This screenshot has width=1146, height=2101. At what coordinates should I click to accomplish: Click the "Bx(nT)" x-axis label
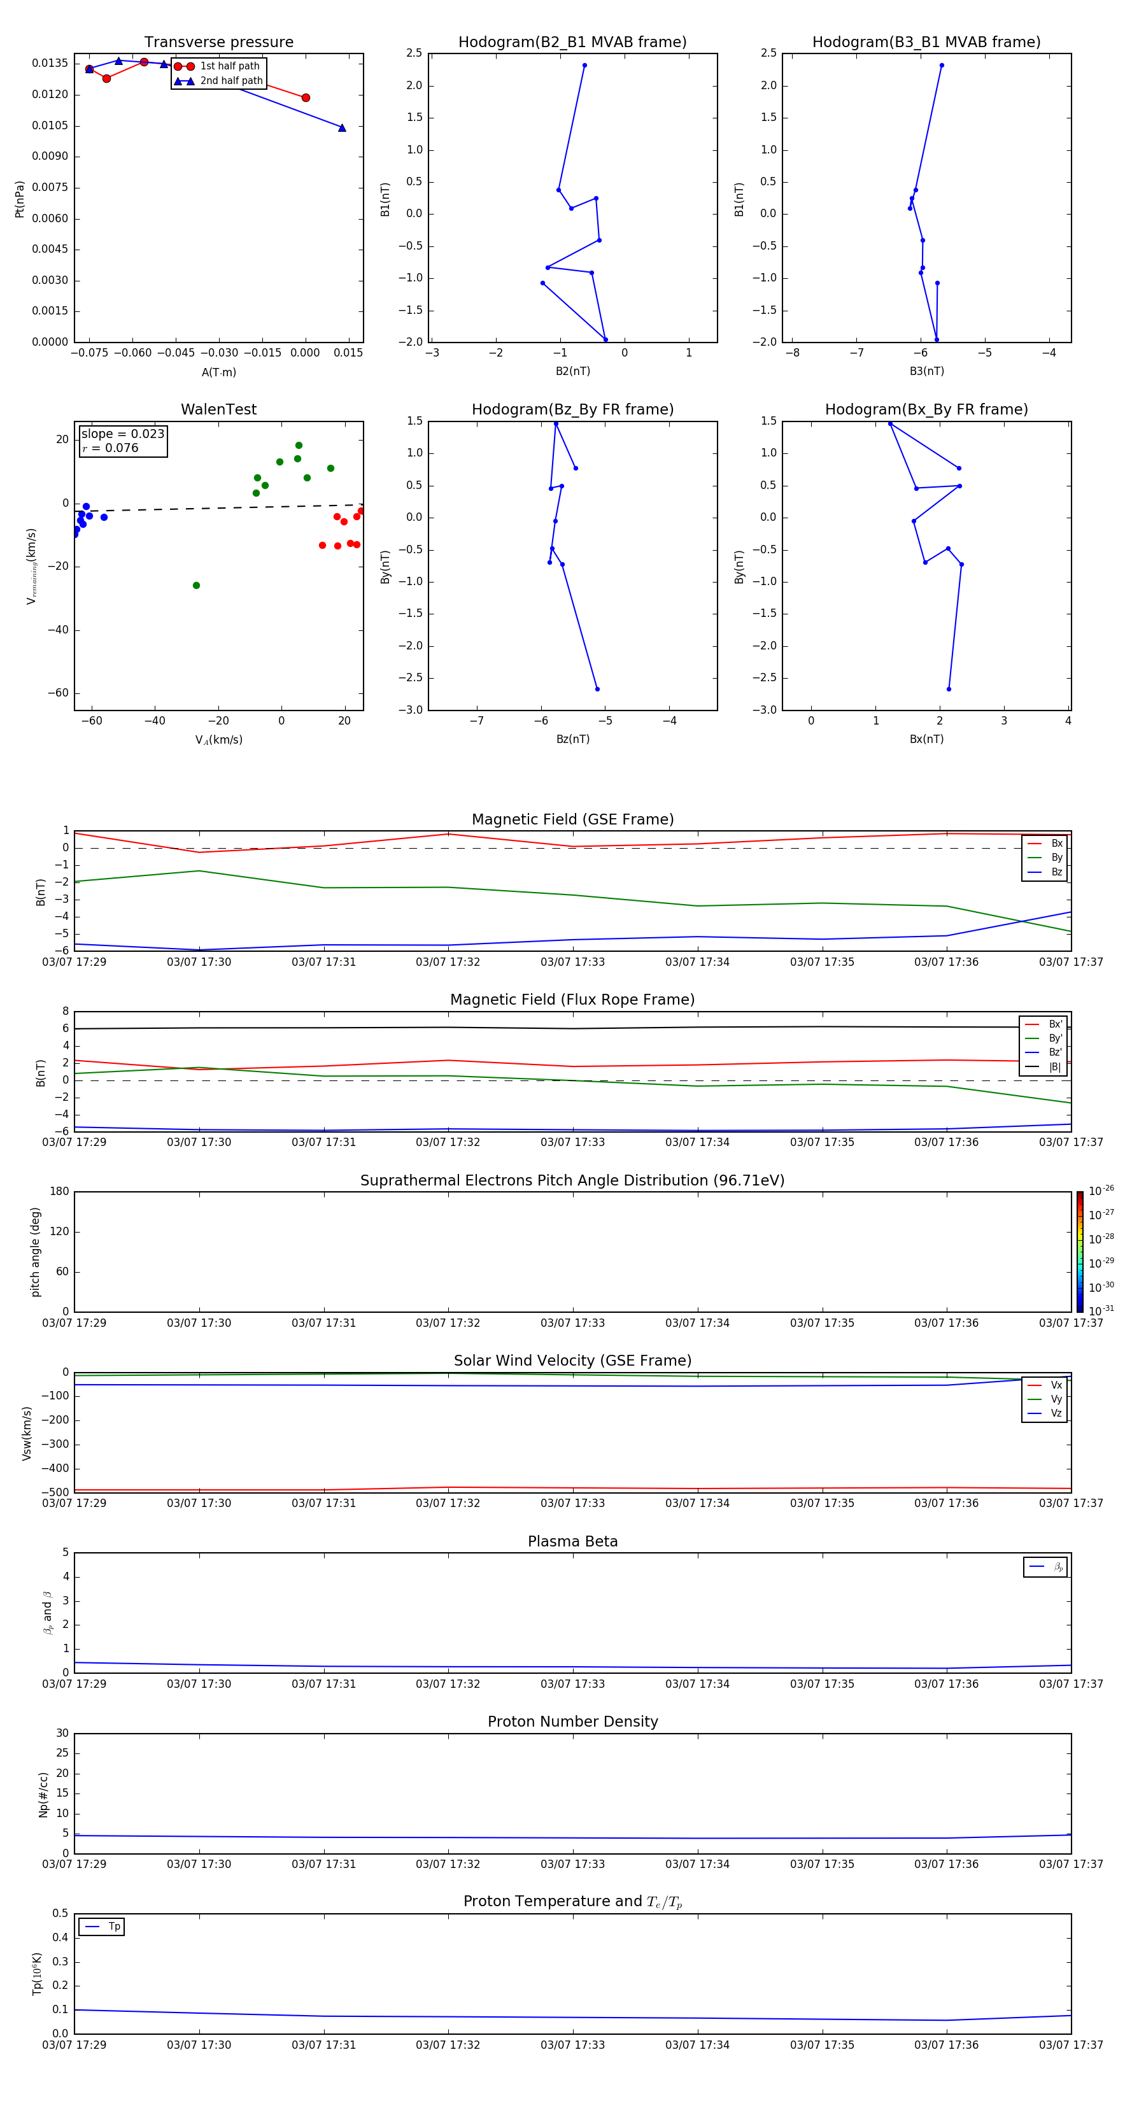pos(926,739)
